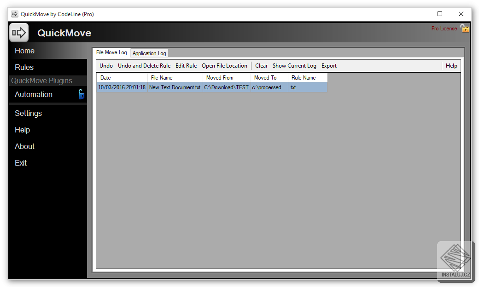This screenshot has height=287, width=479.
Task: Select the 10/03/2016 20:01:18 date cell
Action: (122, 87)
